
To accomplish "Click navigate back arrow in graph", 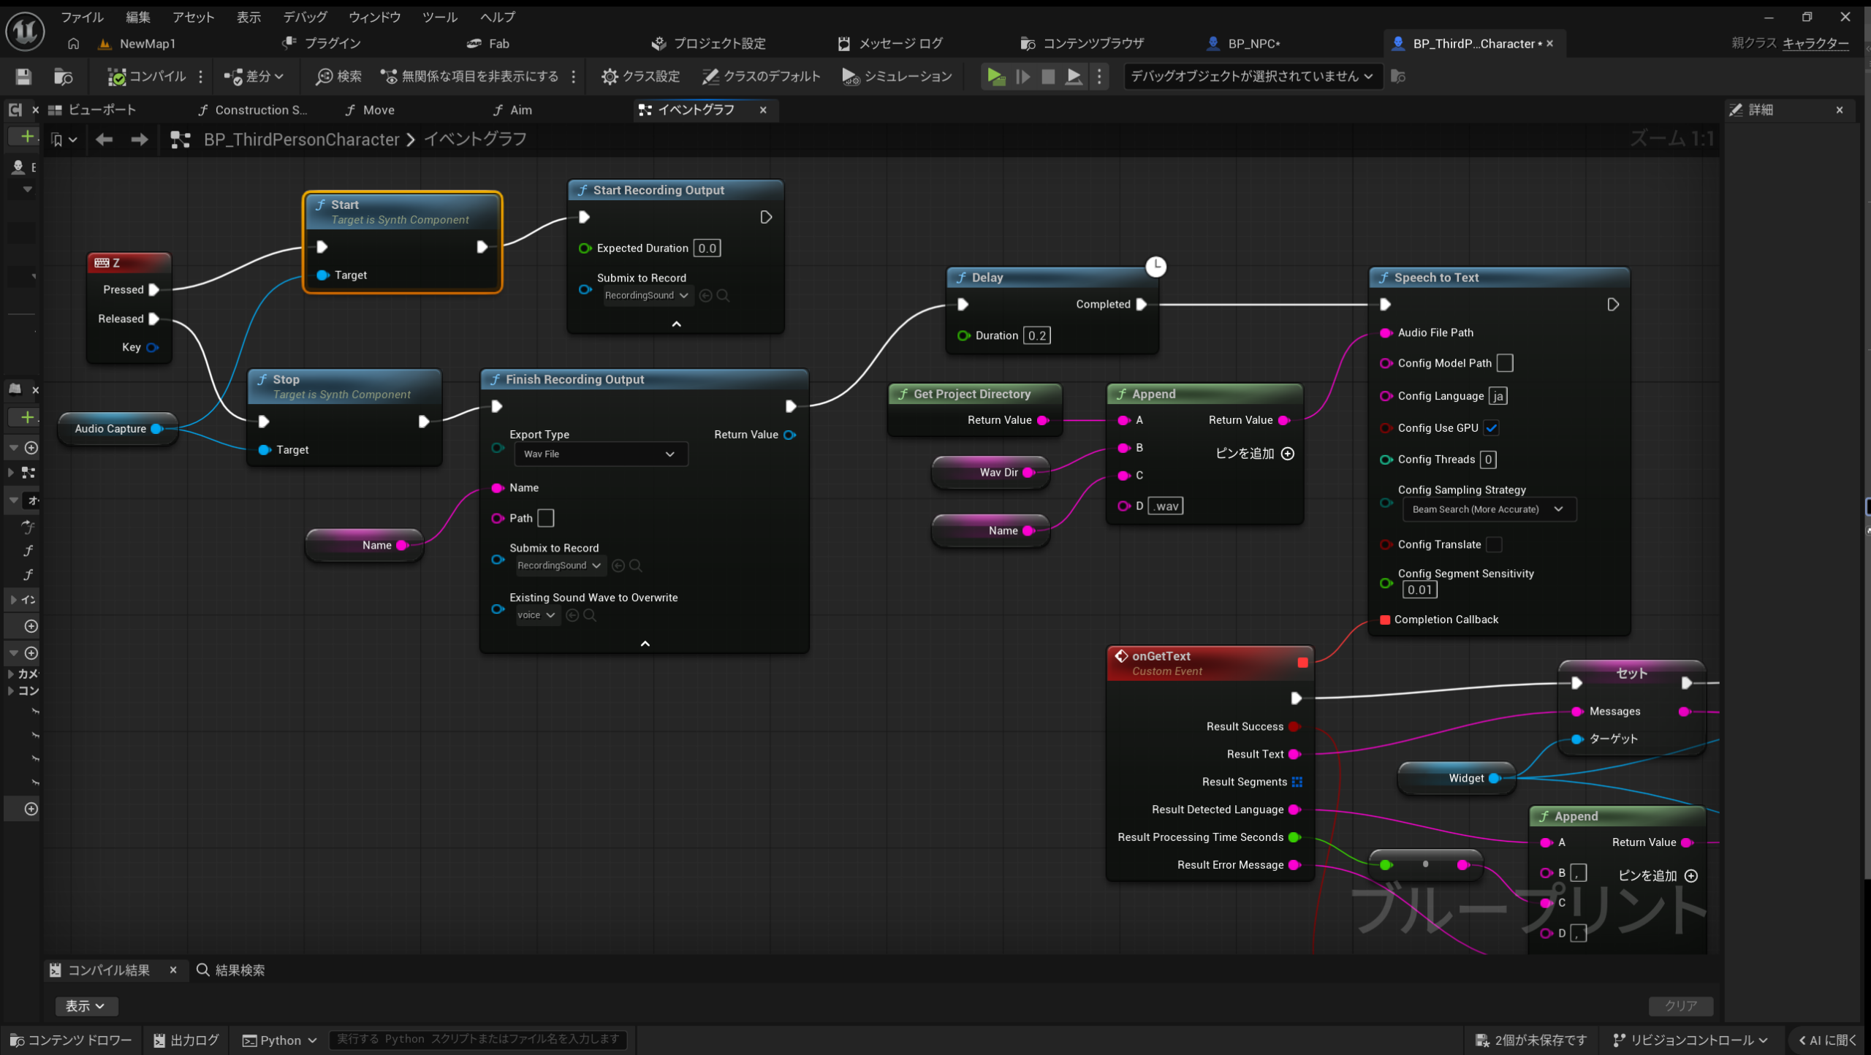I will tap(104, 140).
